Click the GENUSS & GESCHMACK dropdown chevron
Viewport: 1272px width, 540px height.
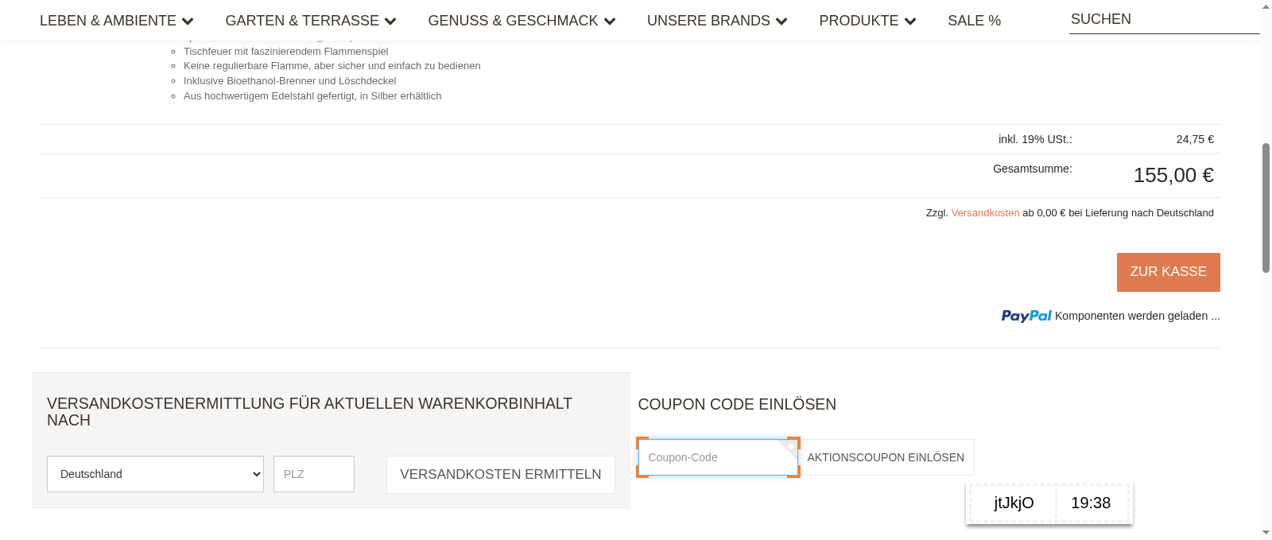click(611, 21)
